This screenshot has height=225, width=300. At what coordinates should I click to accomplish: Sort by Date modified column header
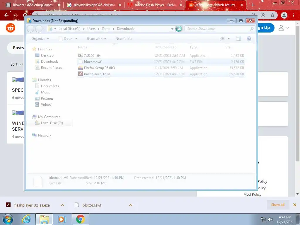pos(165,47)
